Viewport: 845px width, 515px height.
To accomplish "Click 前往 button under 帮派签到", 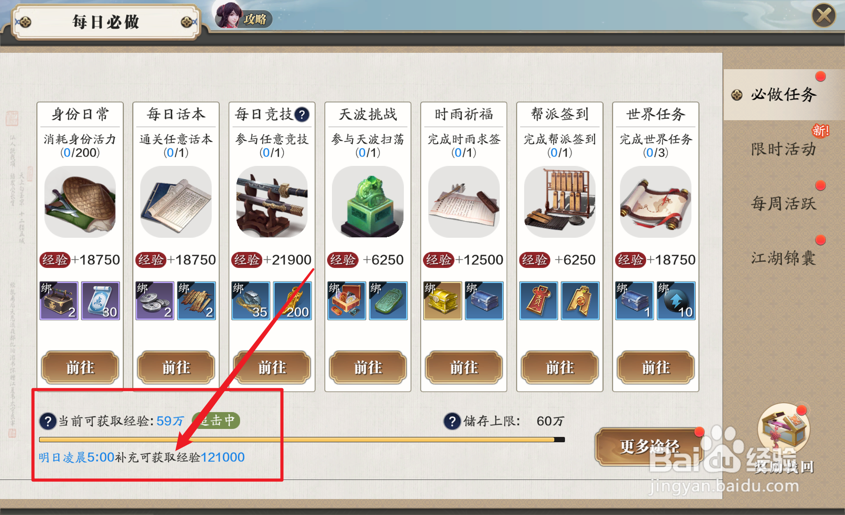I will [x=560, y=367].
